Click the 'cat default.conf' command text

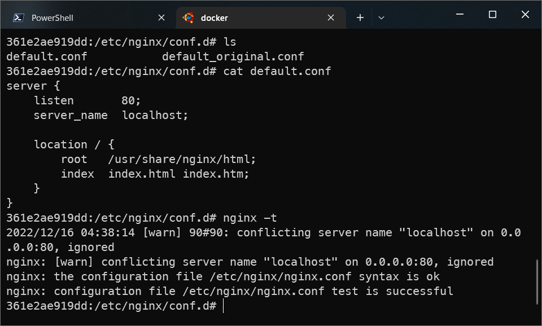[x=277, y=72]
